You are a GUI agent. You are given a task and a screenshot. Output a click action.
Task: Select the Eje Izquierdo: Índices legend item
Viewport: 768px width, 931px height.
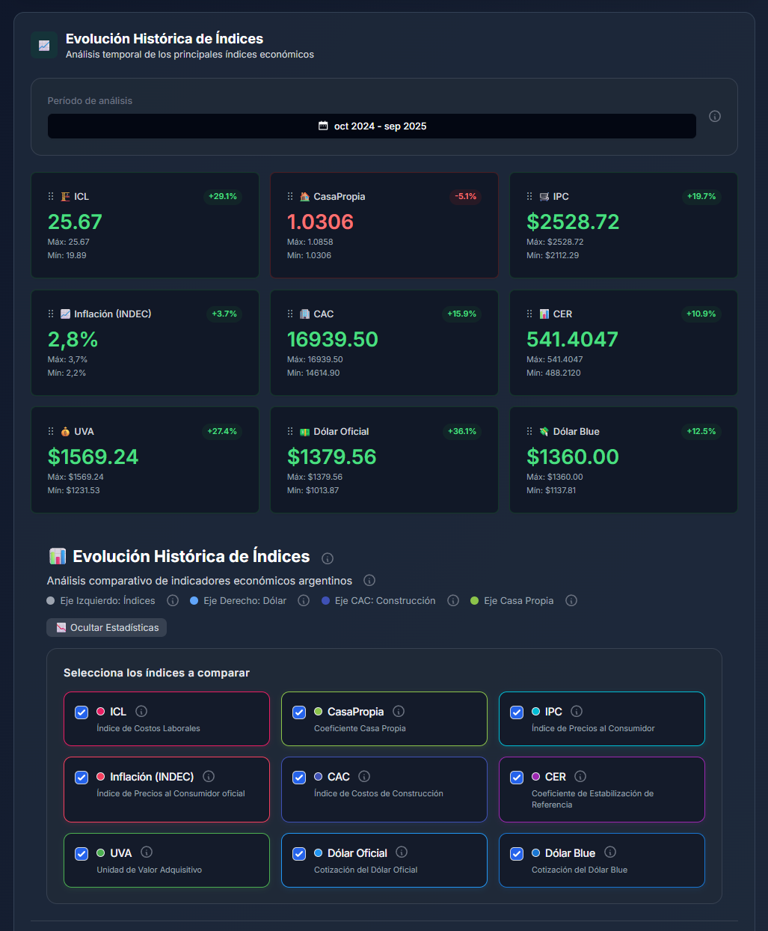click(x=101, y=600)
